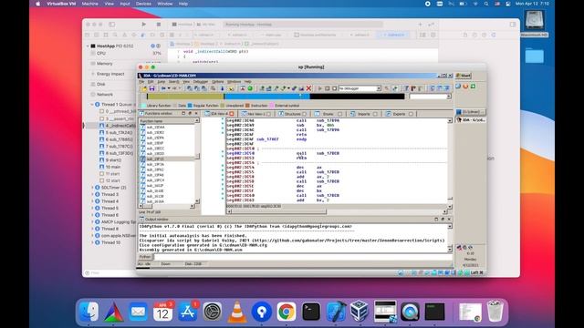Open the IDA Search menu
This screenshot has width=584, height=328.
point(173,81)
